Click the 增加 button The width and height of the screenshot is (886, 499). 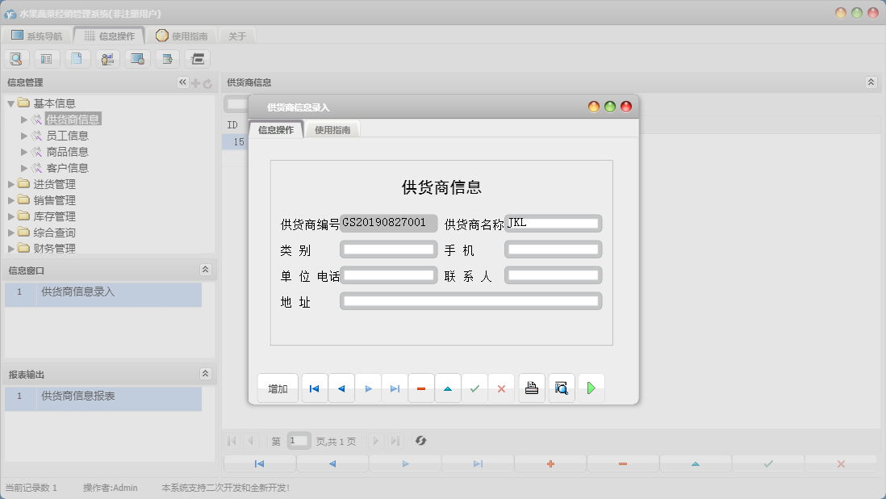(x=278, y=388)
